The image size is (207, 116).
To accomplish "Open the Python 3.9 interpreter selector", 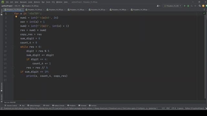I will [194, 108].
